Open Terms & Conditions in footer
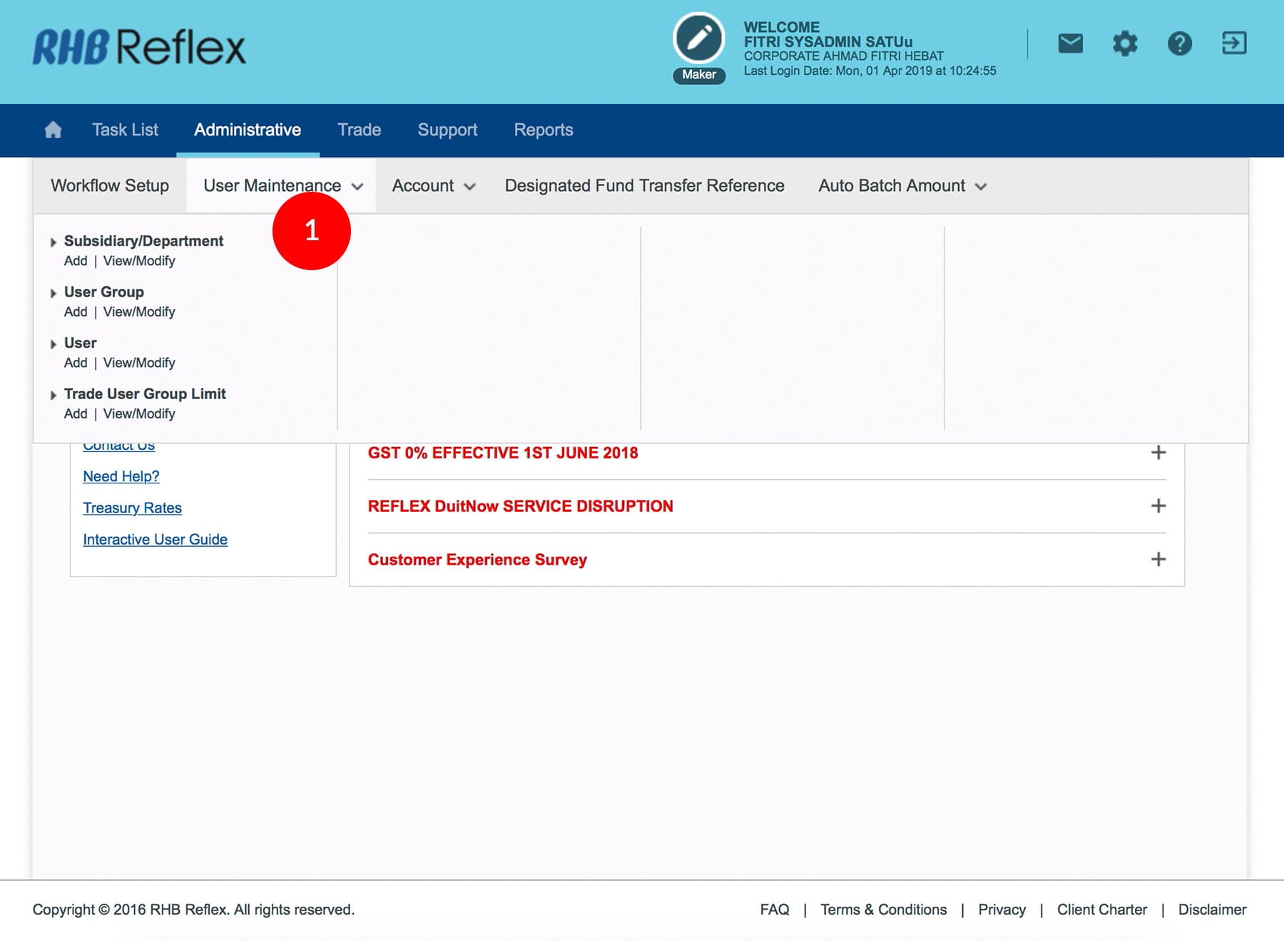This screenshot has height=941, width=1284. point(883,910)
